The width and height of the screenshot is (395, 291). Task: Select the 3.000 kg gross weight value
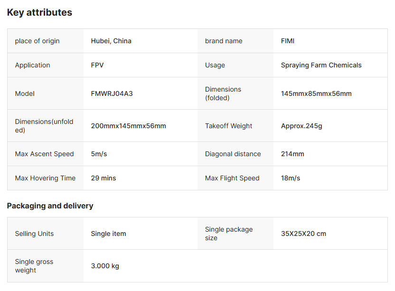tap(105, 266)
